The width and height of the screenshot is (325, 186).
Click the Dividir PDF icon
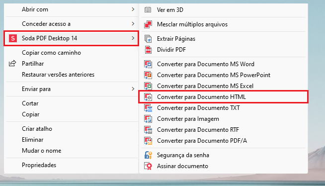(x=148, y=50)
